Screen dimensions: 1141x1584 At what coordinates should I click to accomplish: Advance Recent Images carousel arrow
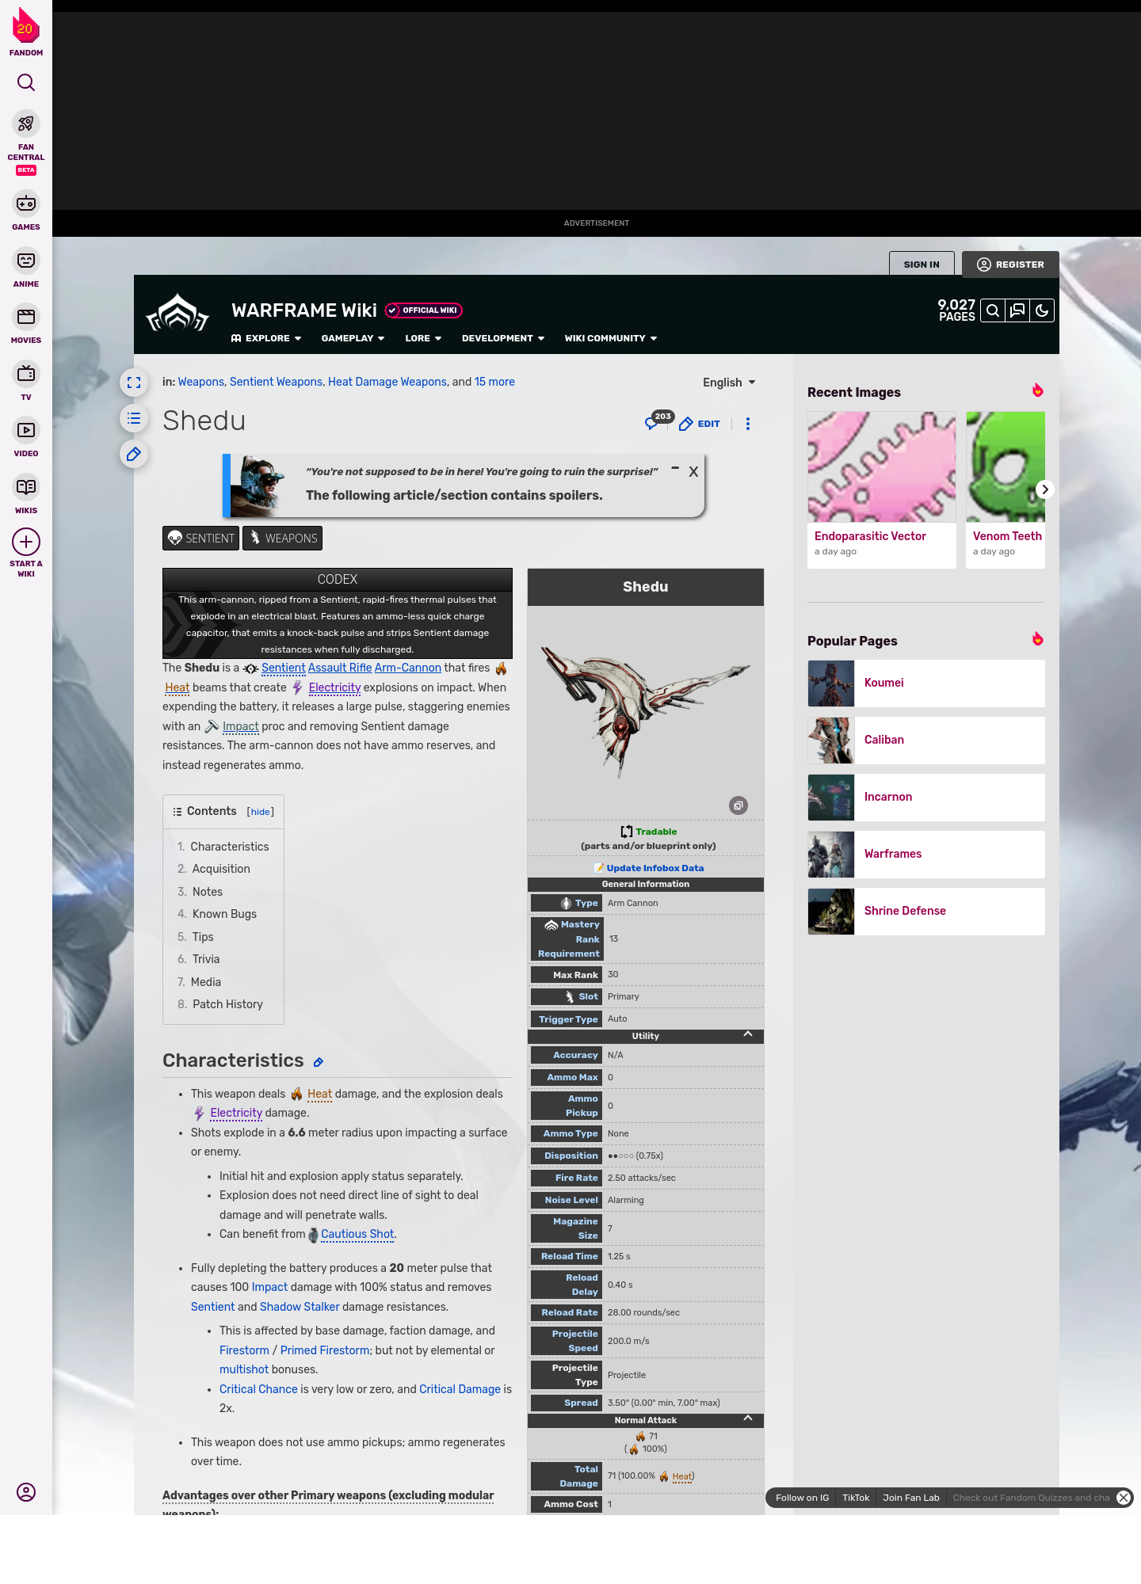[1045, 489]
